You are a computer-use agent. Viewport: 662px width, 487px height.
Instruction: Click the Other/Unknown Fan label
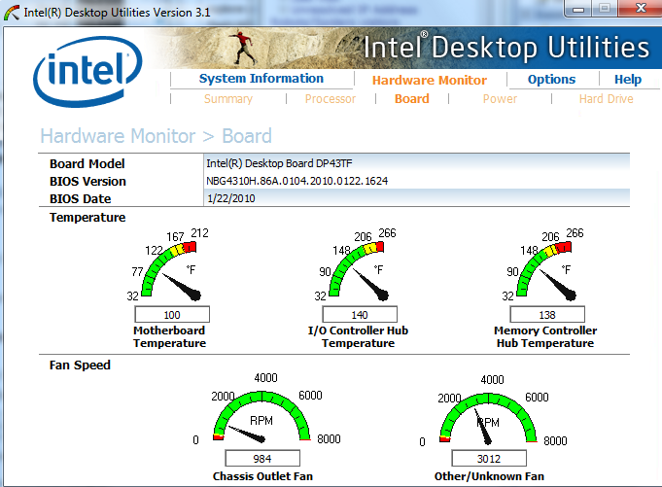pos(489,476)
